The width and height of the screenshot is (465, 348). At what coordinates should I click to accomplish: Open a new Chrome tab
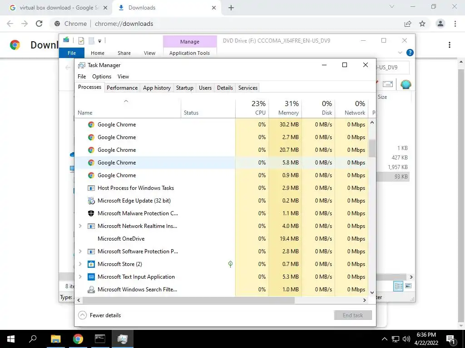tap(231, 8)
